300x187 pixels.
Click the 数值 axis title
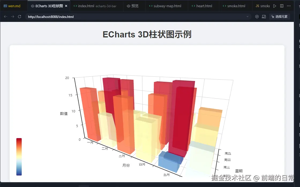[64, 114]
